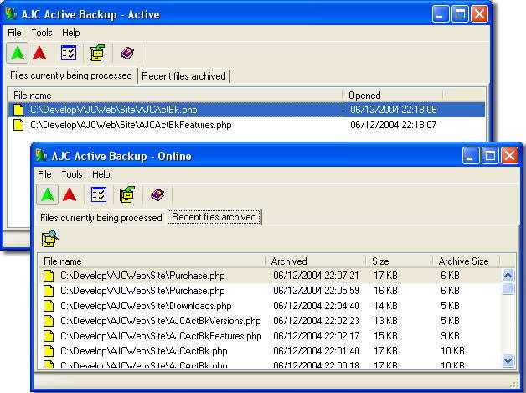
Task: Open Tools menu in Online window
Action: pos(72,174)
